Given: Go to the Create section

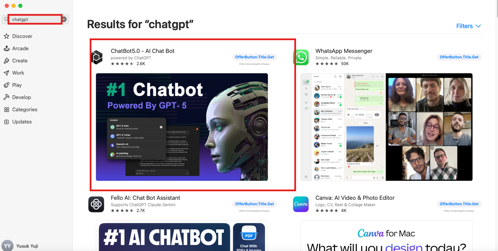Looking at the screenshot, I should (x=20, y=61).
